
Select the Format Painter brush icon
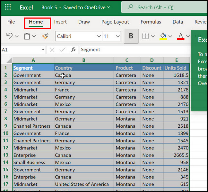point(45,36)
